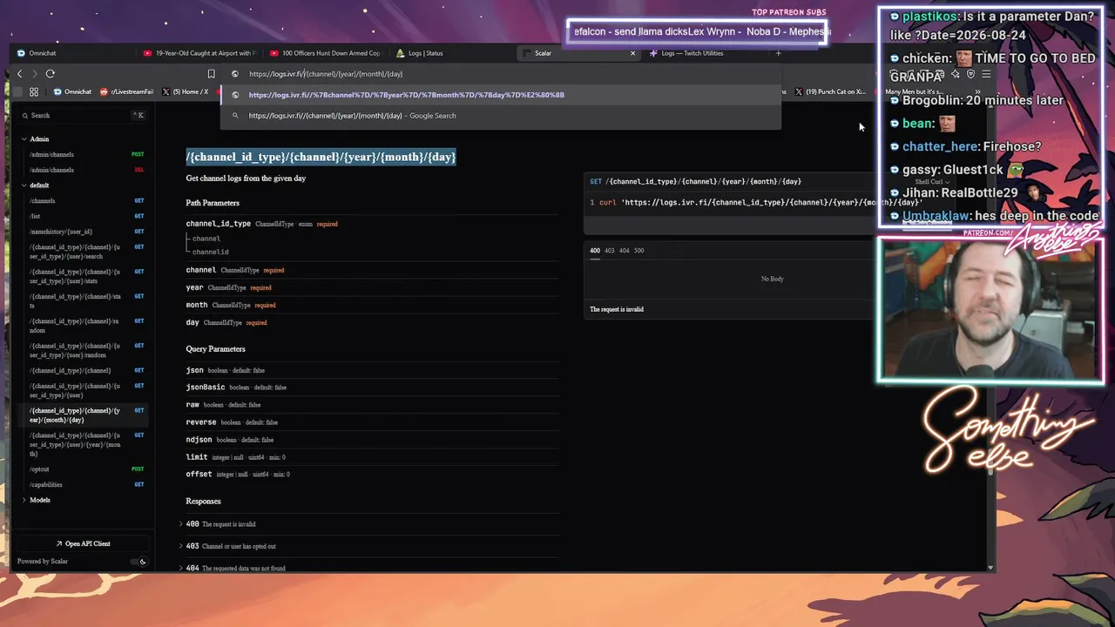Select the 500 response code tab
The image size is (1115, 627).
point(639,251)
